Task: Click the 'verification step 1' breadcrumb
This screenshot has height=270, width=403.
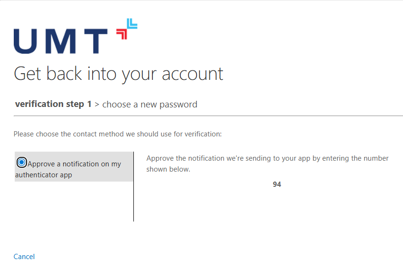Action: tap(53, 104)
